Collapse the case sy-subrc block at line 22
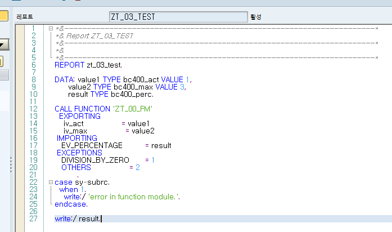 (x=51, y=182)
